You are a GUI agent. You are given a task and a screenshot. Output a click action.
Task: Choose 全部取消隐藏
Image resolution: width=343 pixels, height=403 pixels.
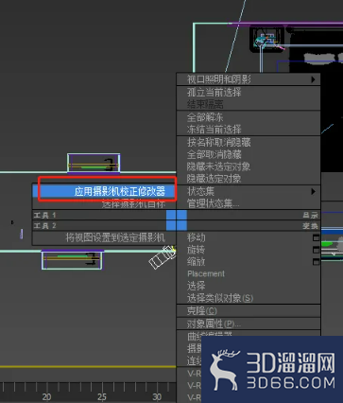pos(249,154)
